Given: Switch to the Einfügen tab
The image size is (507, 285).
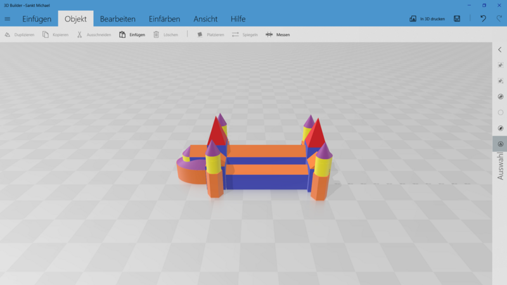Looking at the screenshot, I should [x=37, y=19].
